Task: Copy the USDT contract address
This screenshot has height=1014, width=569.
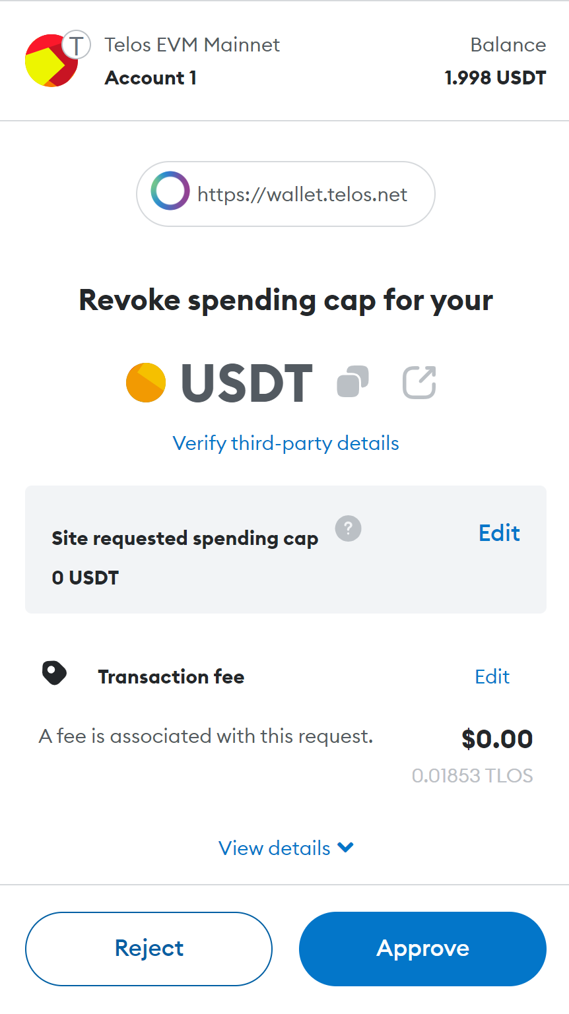Action: pyautogui.click(x=352, y=382)
